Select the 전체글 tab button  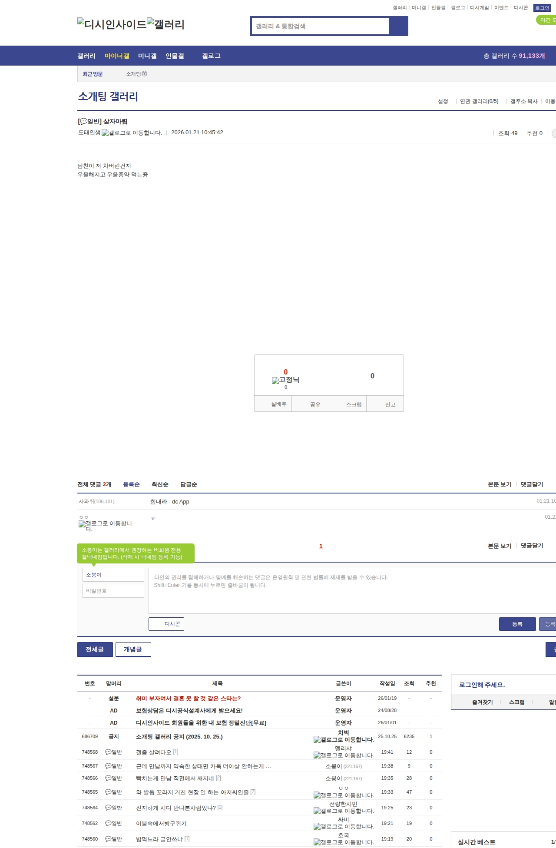[95, 649]
